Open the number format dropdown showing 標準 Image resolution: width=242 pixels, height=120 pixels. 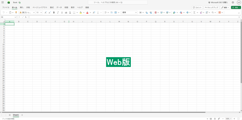click(130, 13)
